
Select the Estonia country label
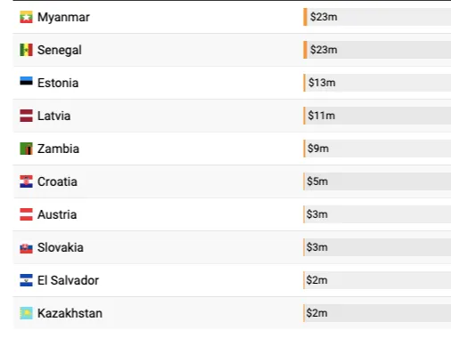tap(58, 83)
